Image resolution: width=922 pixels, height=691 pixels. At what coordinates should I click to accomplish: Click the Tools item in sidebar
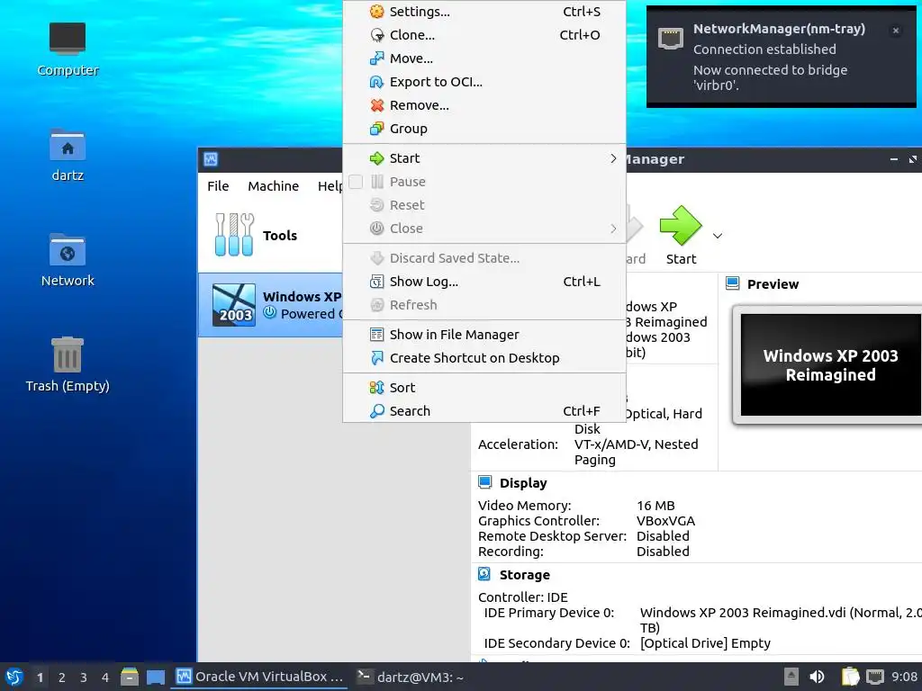270,236
